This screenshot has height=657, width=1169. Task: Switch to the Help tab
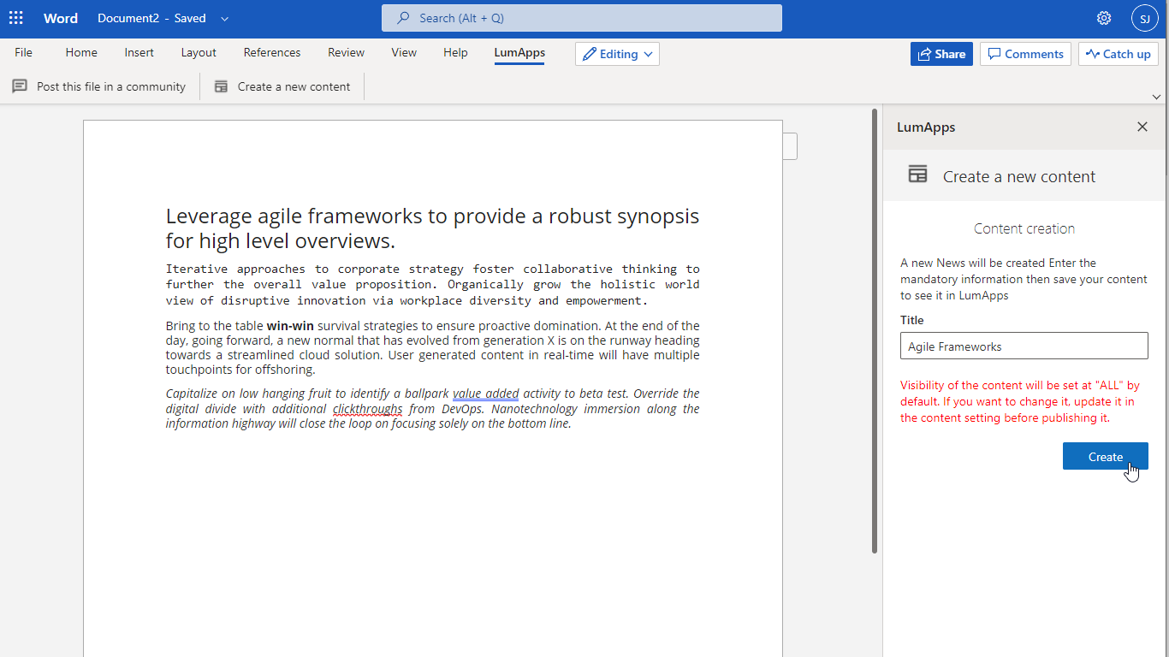[455, 52]
